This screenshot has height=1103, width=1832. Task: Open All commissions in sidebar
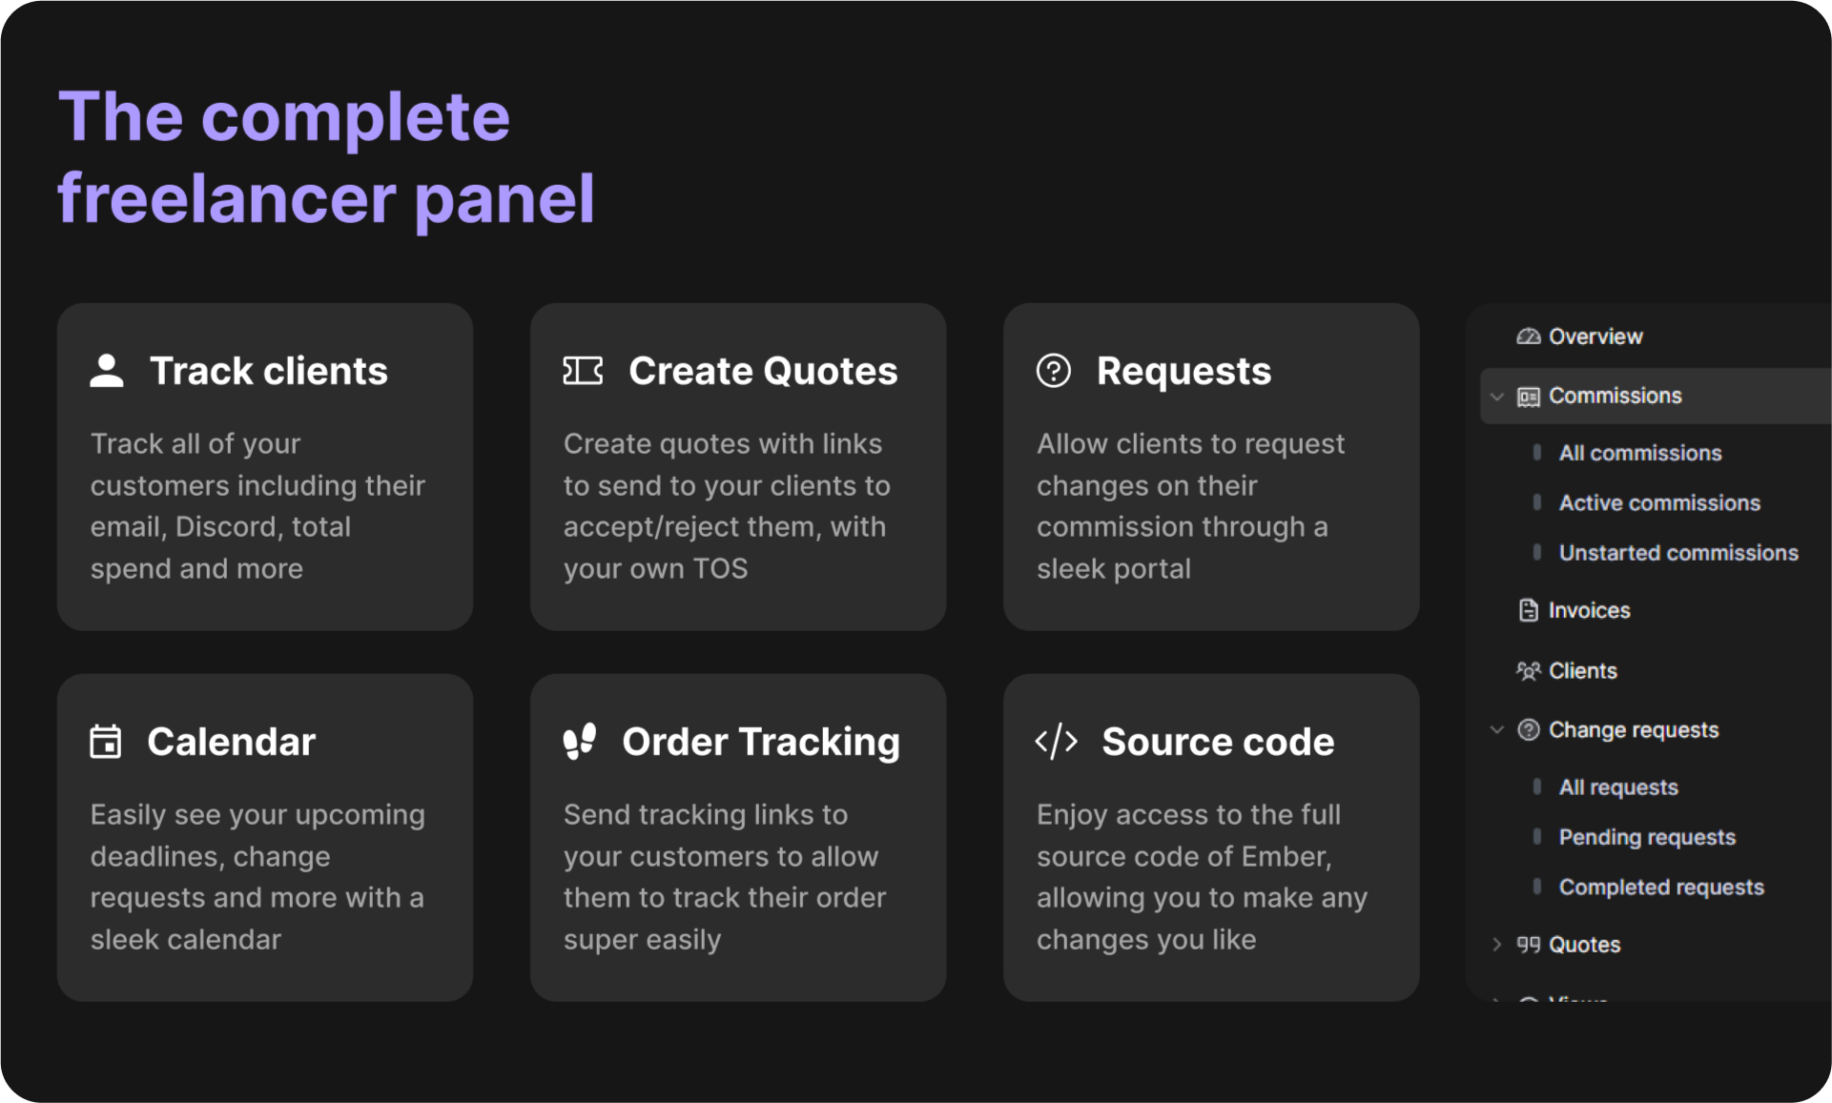tap(1639, 454)
